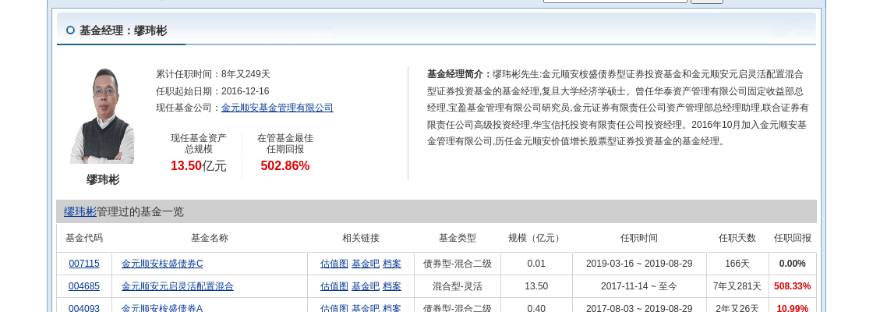This screenshot has height=312, width=873.
Task: Open fund 金元顺安桉盛债券C
Action: click(162, 264)
